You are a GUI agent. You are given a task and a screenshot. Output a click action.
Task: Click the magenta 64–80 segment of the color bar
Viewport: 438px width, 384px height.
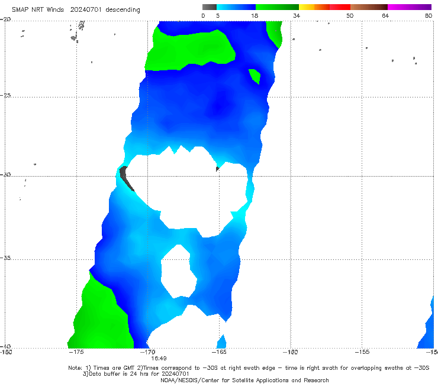click(410, 7)
